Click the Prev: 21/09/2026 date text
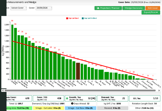Image resolution: width=162 pixels, height=111 pixels. 152,2
